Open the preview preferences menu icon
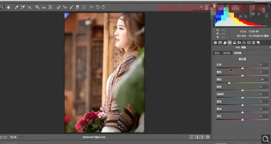Image resolution: width=271 pixels, height=144 pixels. point(208,137)
